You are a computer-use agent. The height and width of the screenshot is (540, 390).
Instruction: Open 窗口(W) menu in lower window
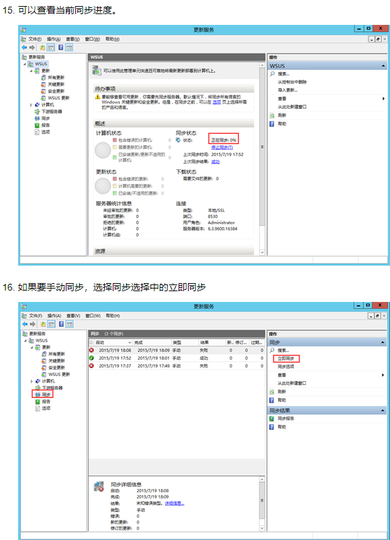[93, 316]
